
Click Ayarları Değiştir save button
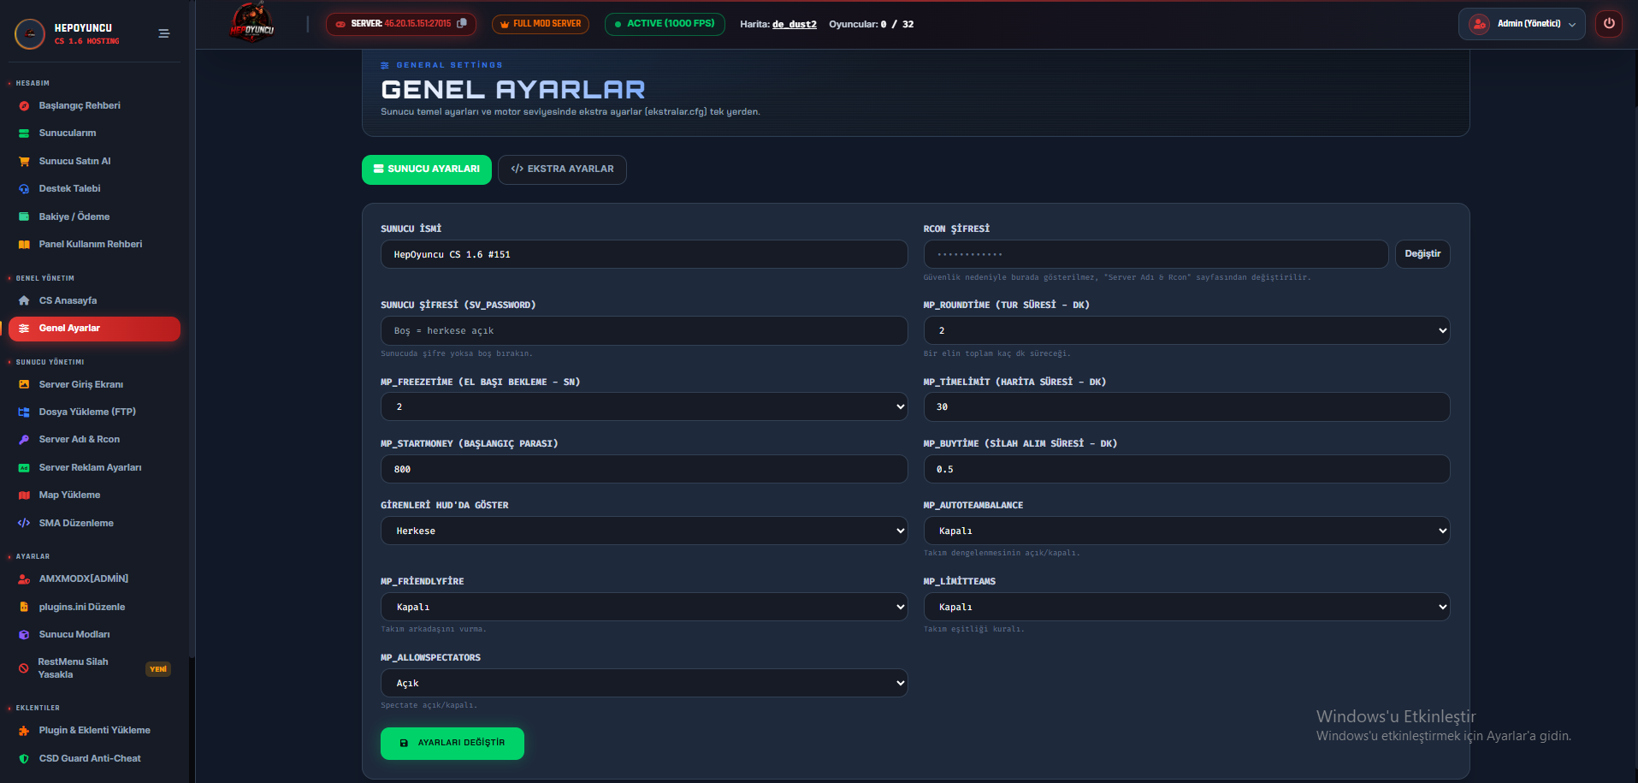pos(452,743)
